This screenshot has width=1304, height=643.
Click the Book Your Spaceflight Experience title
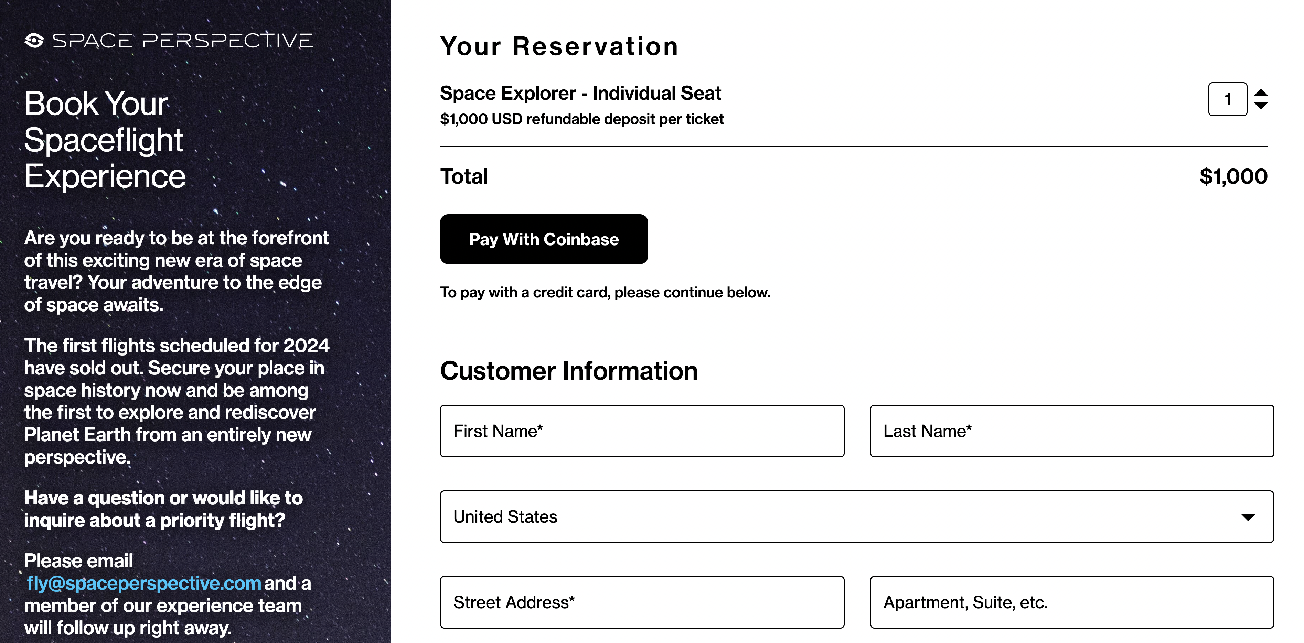[105, 140]
